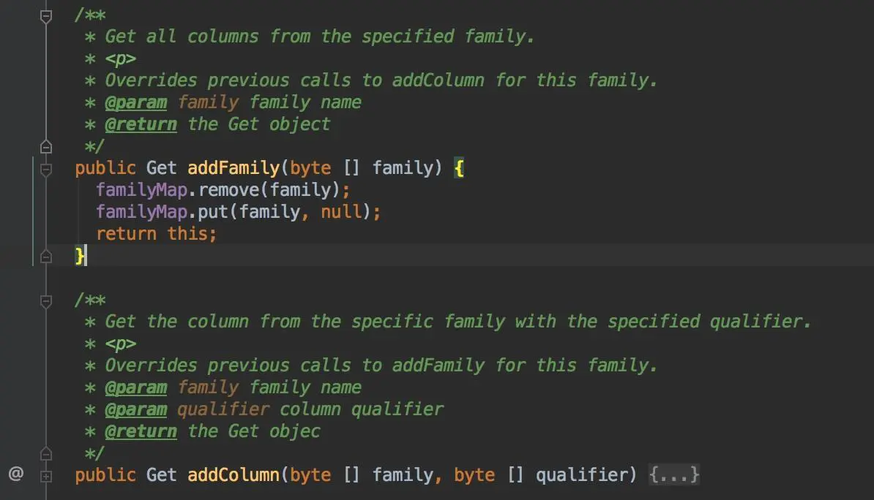Click the highlighted opening brace of addFamily
The height and width of the screenshot is (500, 874).
[x=459, y=168]
